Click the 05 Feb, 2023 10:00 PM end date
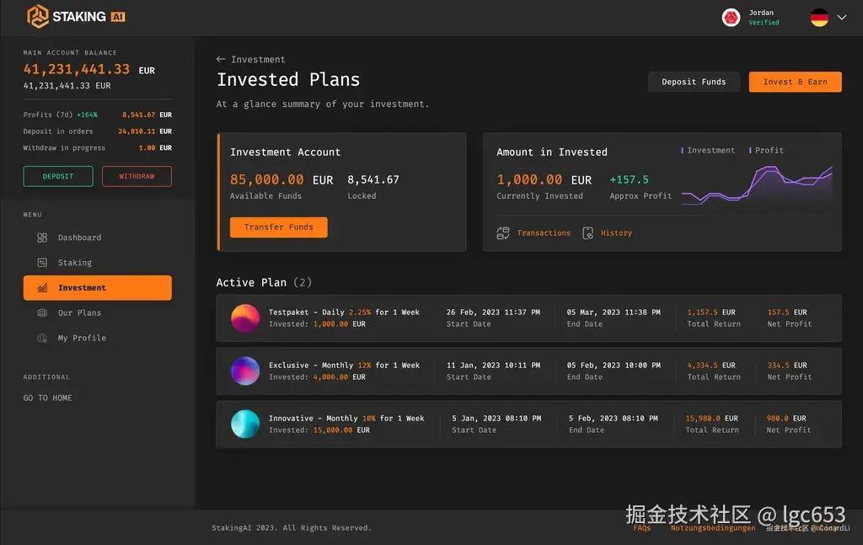Image resolution: width=863 pixels, height=545 pixels. pos(614,366)
